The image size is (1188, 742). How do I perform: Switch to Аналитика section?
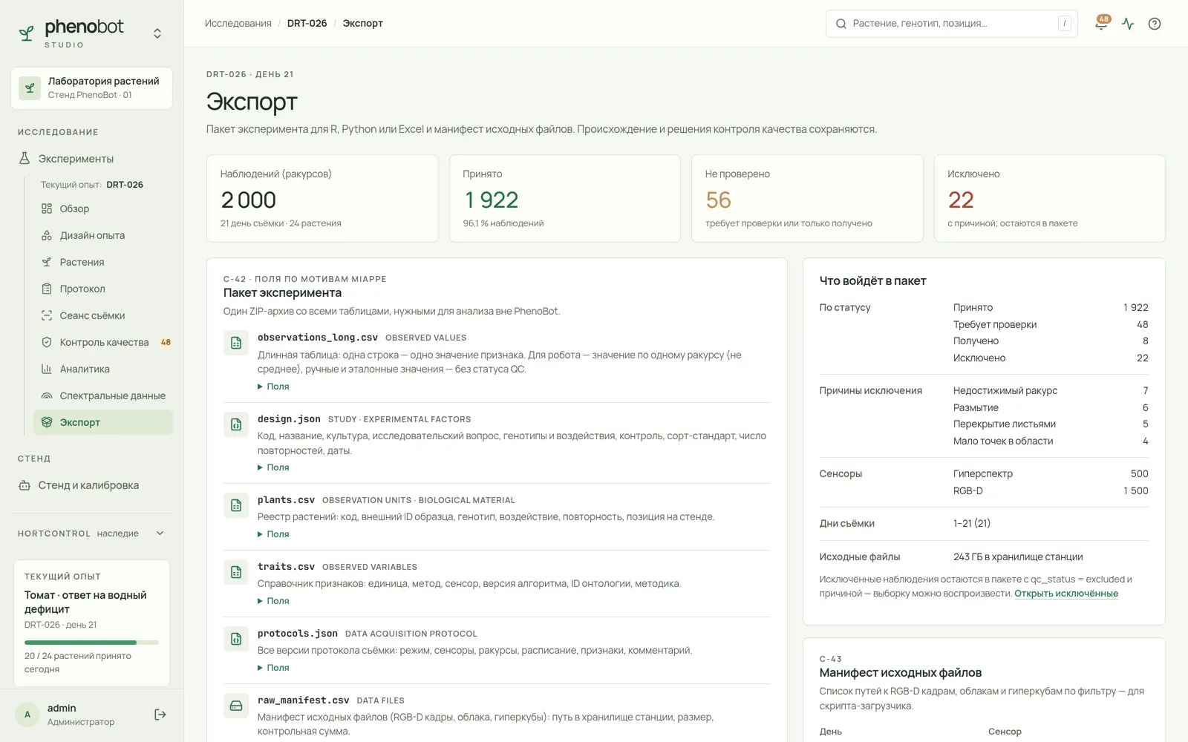103,369
